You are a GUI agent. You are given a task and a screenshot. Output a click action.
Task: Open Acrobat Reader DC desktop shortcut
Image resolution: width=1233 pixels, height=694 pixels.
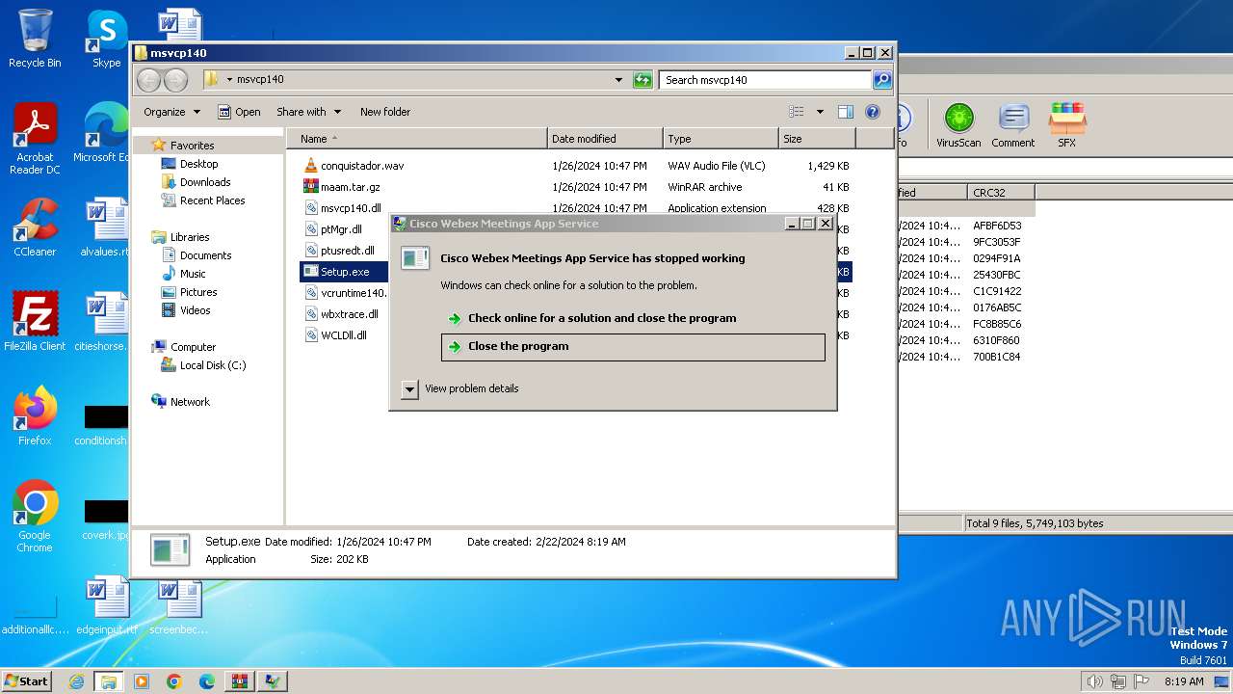tap(35, 139)
